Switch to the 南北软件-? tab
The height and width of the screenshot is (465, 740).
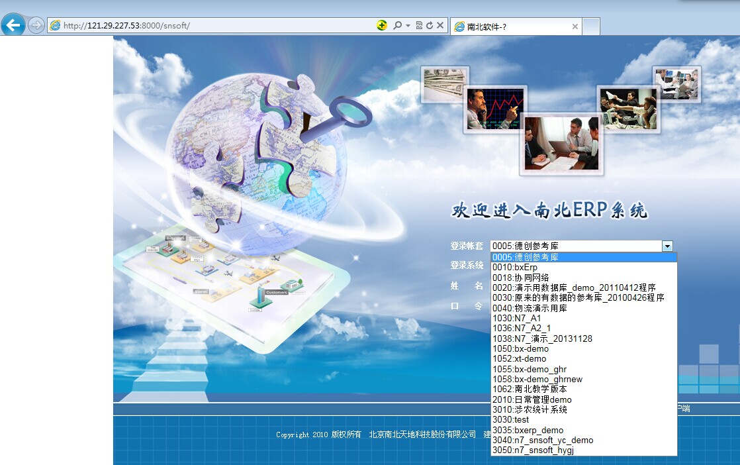[516, 26]
